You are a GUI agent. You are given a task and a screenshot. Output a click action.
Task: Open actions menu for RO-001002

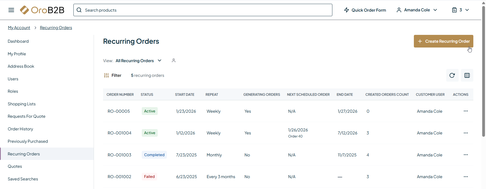click(465, 177)
